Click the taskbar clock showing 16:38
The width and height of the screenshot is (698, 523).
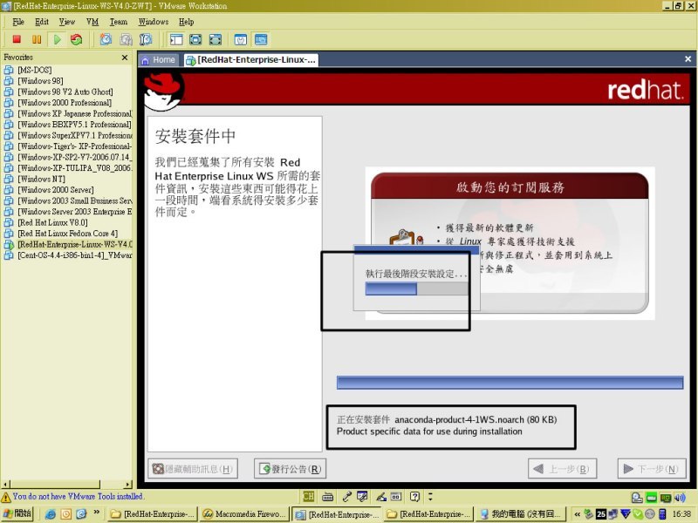pos(681,514)
